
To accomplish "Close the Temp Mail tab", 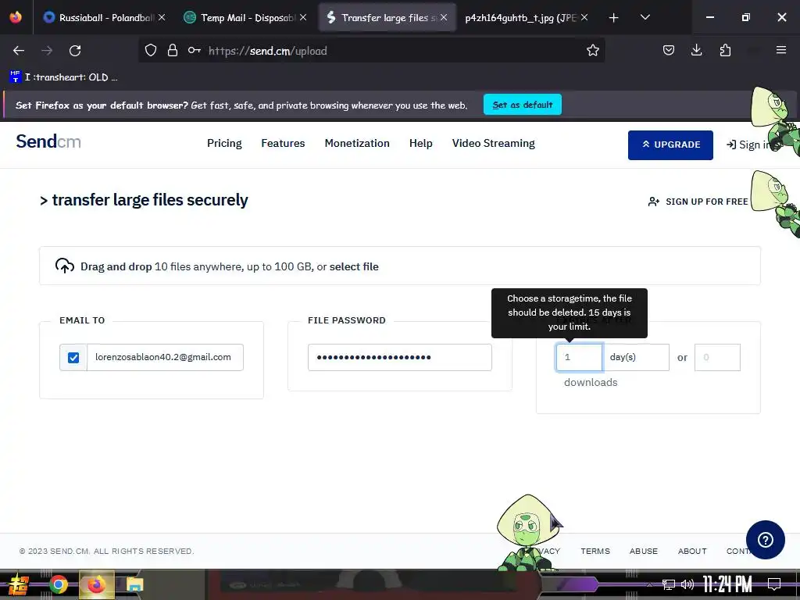I will [x=303, y=17].
